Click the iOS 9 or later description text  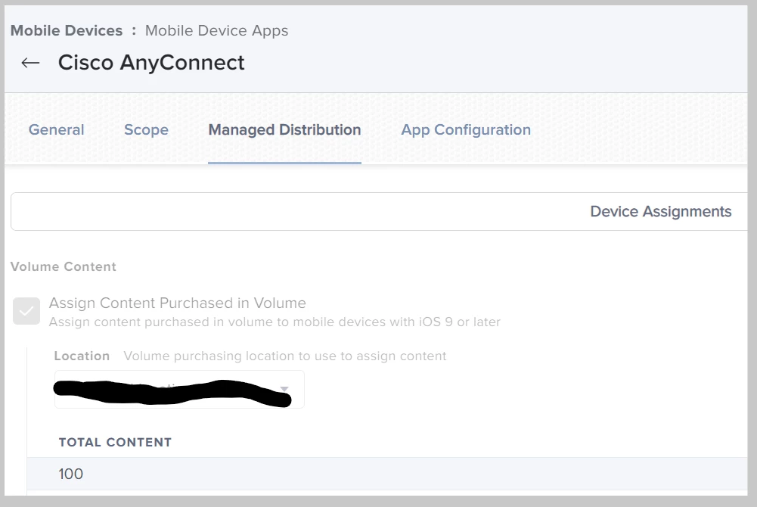point(275,322)
